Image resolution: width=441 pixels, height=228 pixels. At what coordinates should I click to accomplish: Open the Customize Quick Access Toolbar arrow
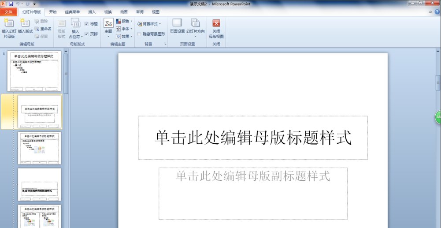(x=34, y=4)
